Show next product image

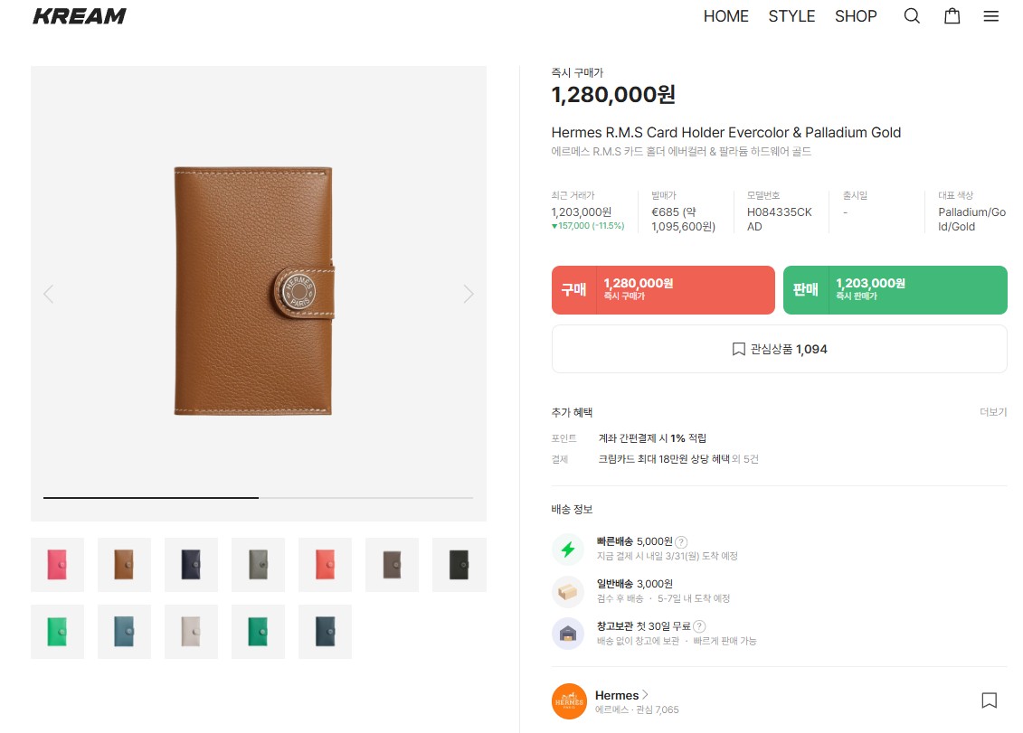468,294
